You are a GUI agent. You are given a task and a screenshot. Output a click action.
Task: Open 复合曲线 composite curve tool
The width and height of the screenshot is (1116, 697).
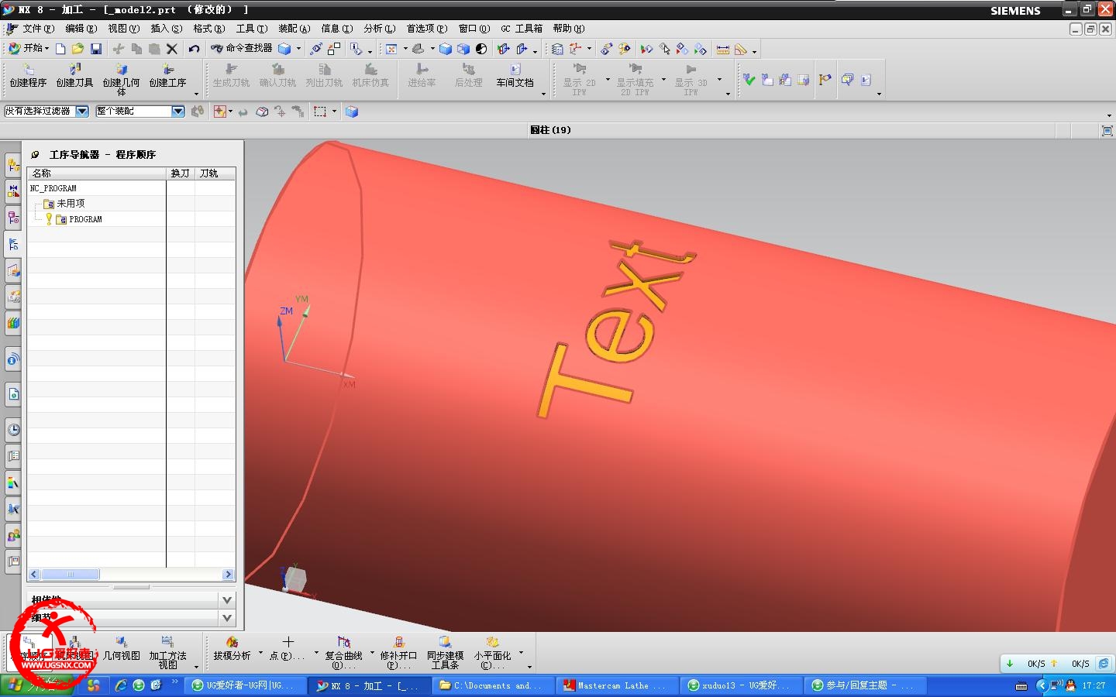(x=343, y=652)
